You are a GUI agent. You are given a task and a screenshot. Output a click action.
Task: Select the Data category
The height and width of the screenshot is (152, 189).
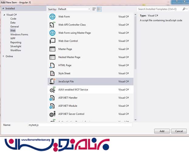(13, 23)
